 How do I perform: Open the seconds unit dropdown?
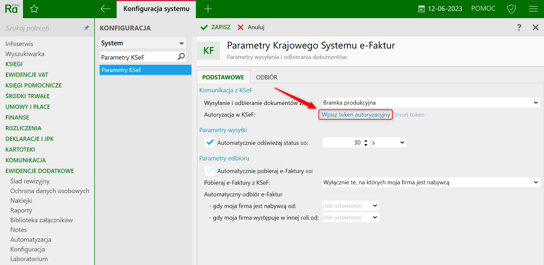click(389, 143)
